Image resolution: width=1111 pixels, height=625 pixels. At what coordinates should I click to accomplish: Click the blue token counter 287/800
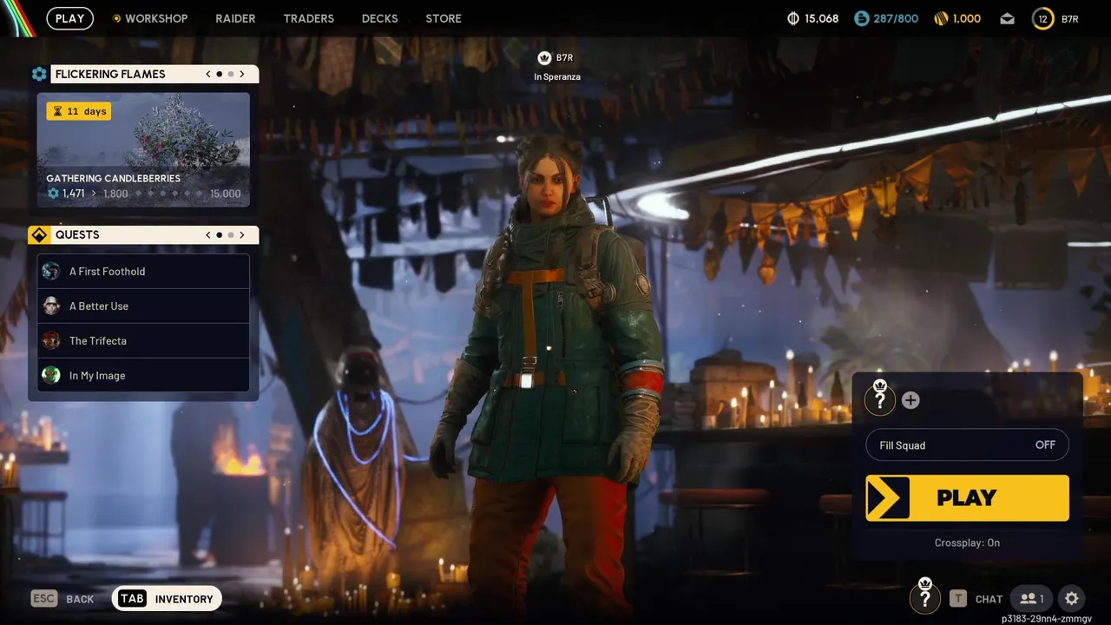(x=886, y=18)
